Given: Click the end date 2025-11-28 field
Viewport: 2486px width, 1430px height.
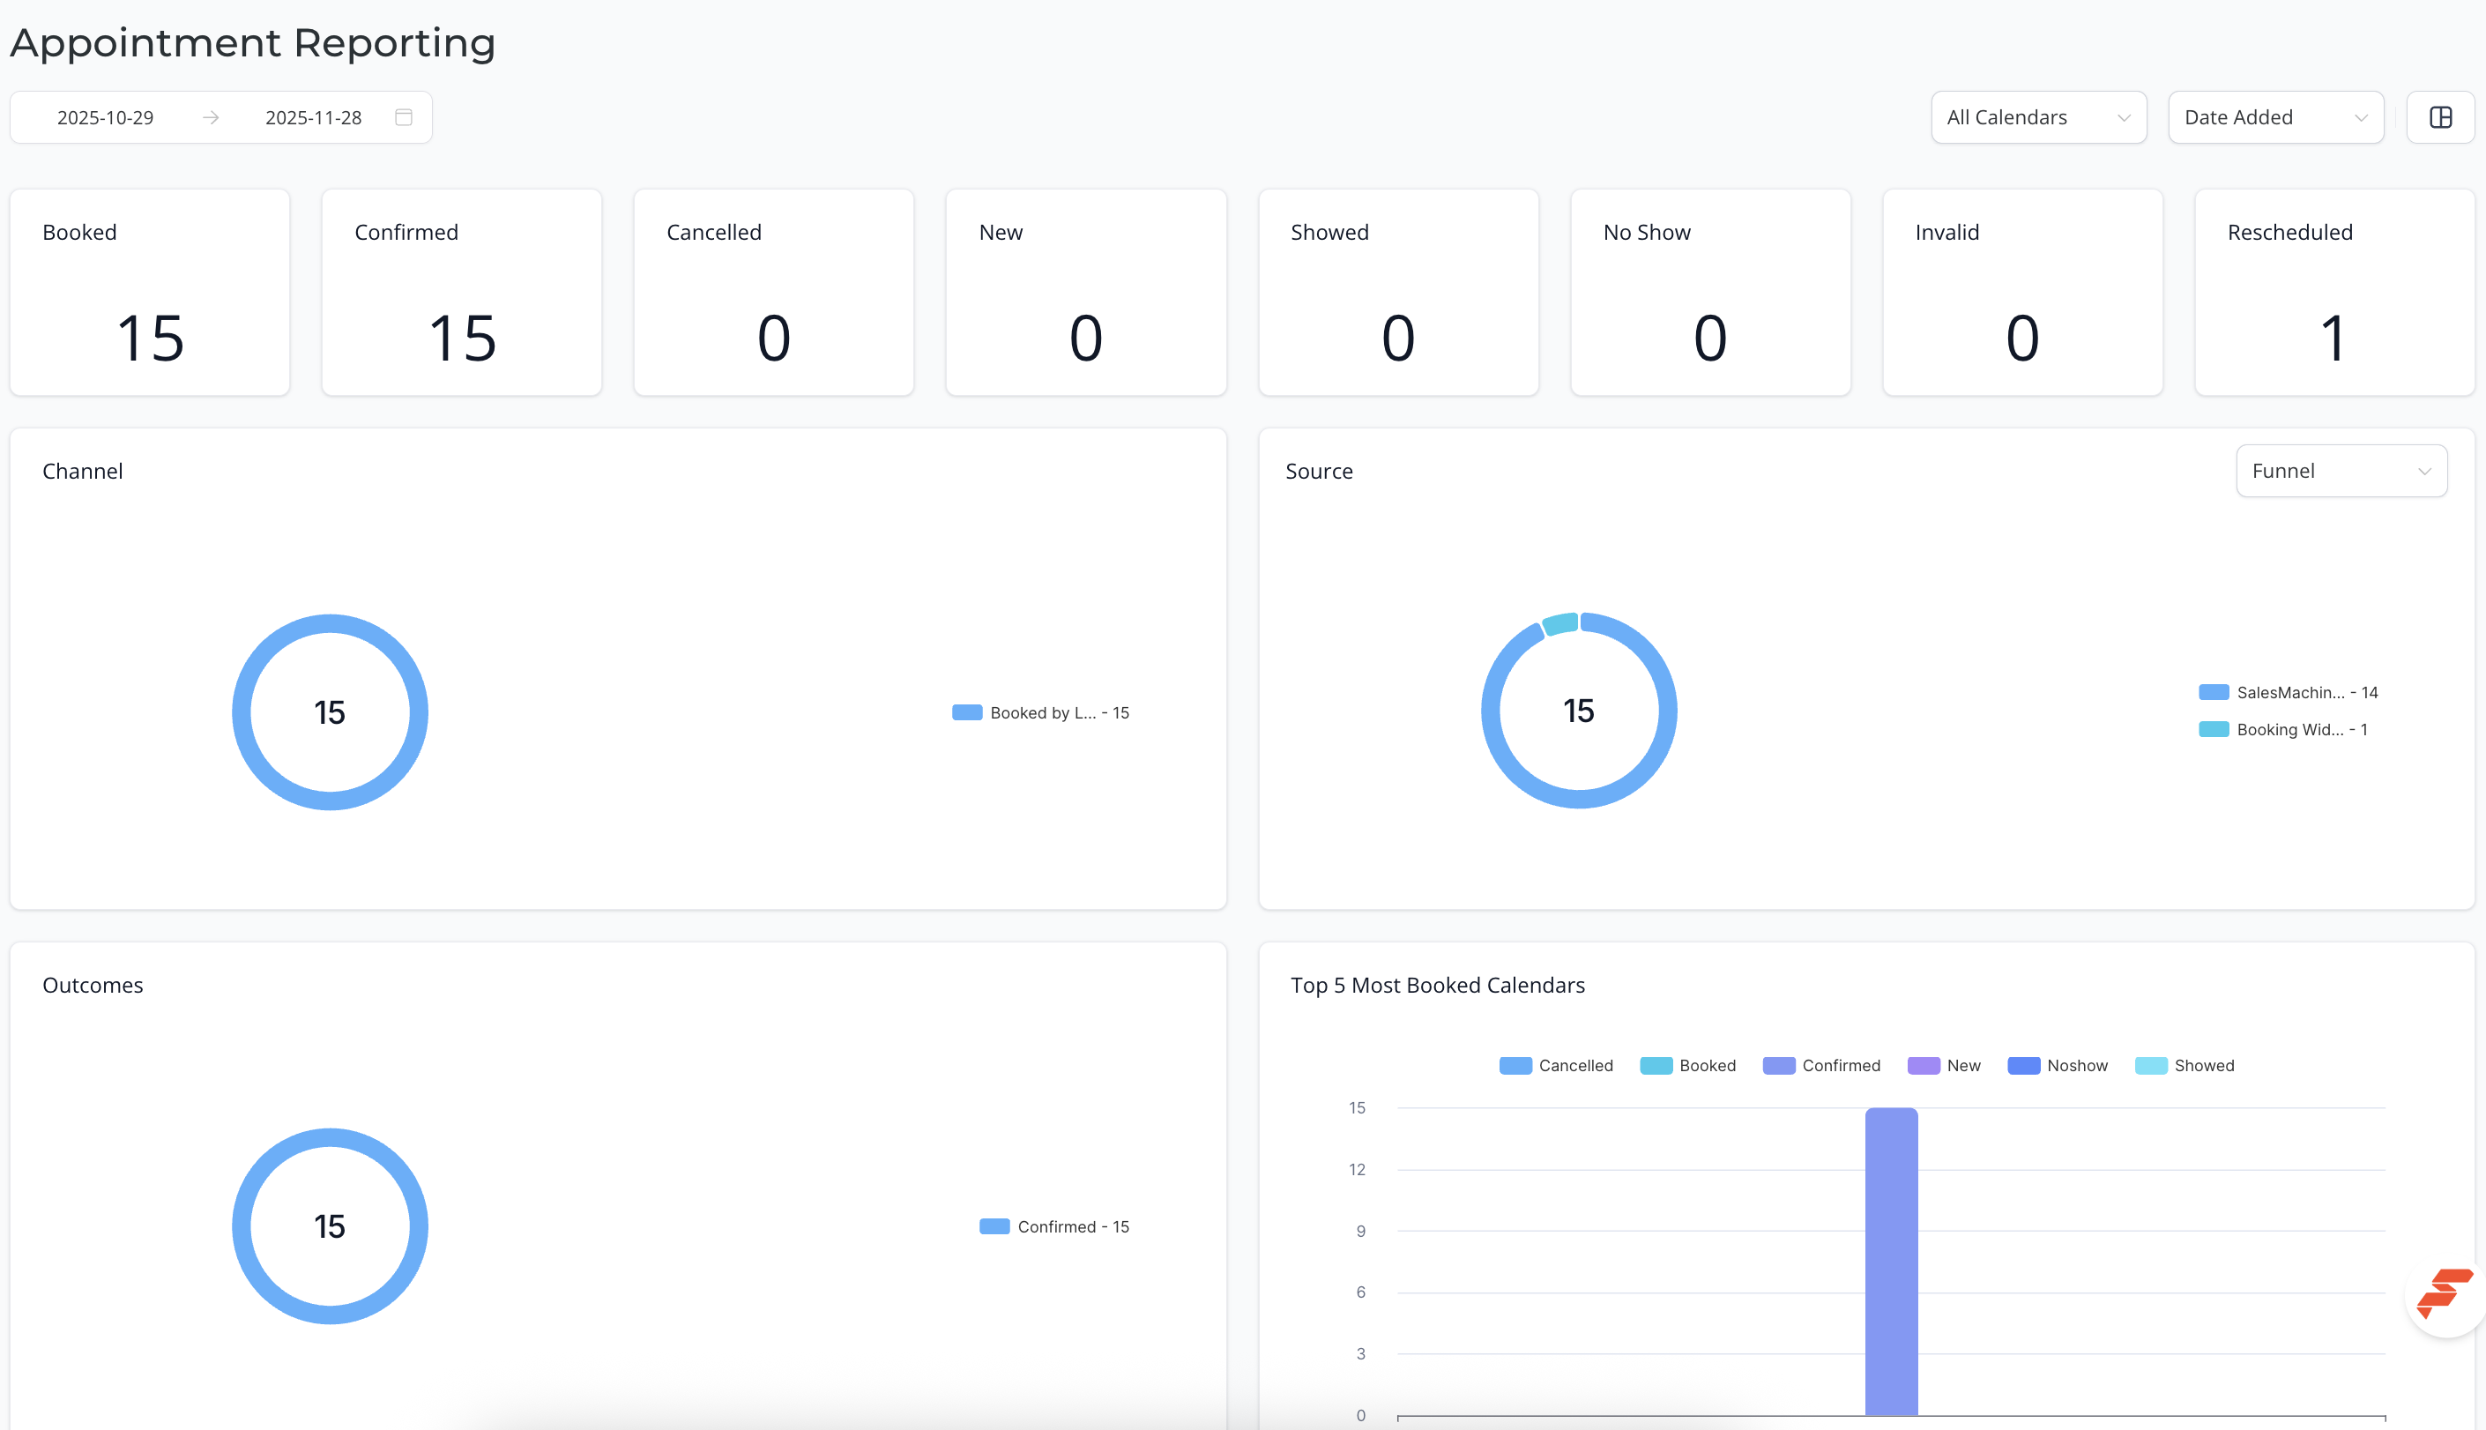Looking at the screenshot, I should click(x=313, y=117).
